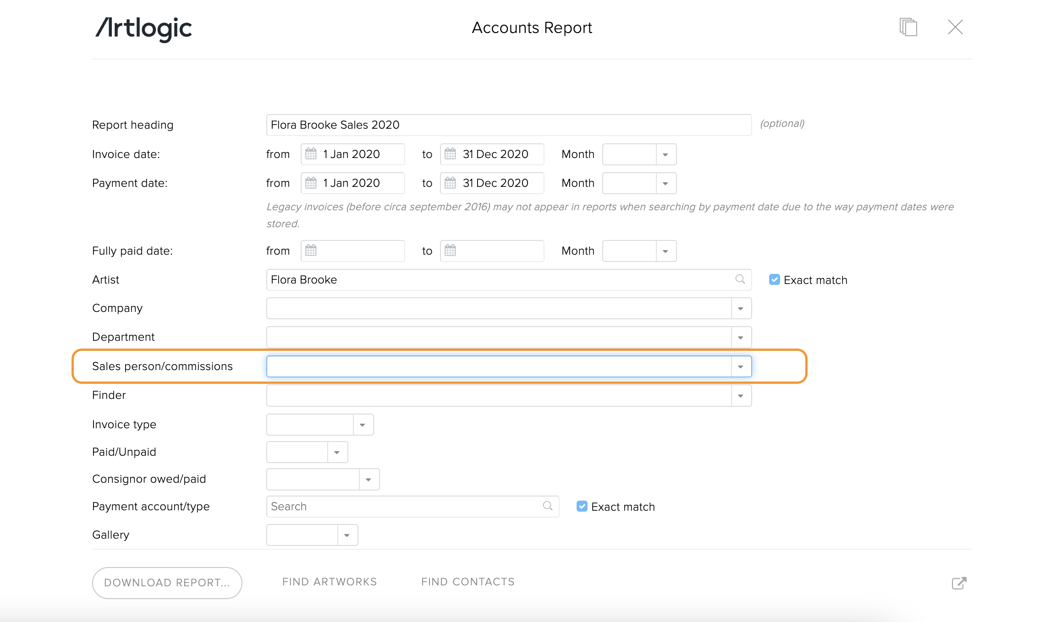Open calendar for Invoice date to field

click(x=450, y=154)
